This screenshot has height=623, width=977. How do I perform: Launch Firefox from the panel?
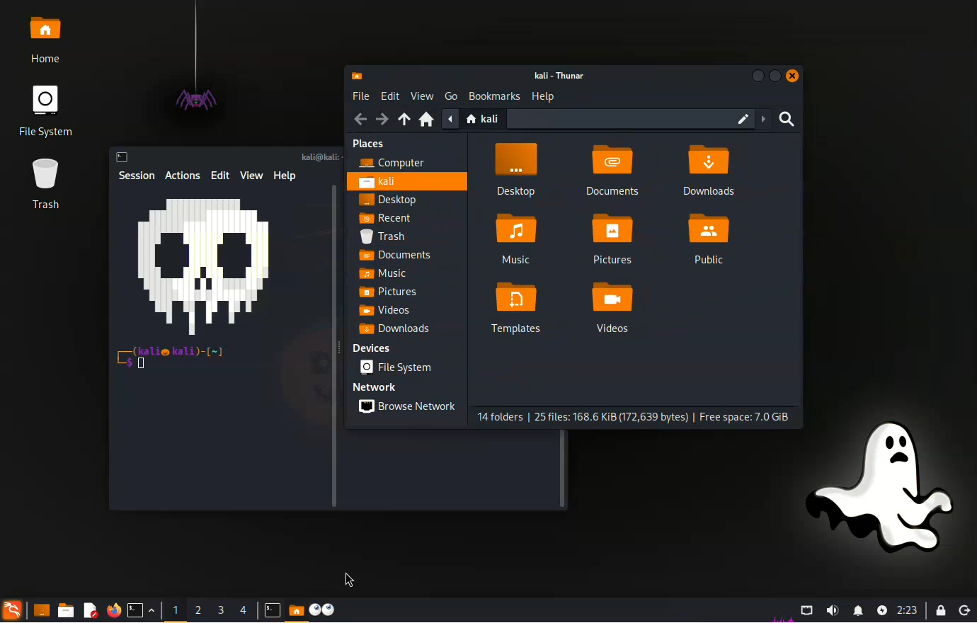tap(113, 610)
